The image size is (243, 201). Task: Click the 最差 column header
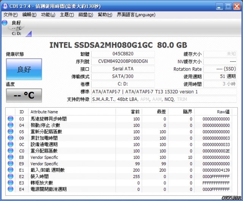pyautogui.click(x=155, y=112)
